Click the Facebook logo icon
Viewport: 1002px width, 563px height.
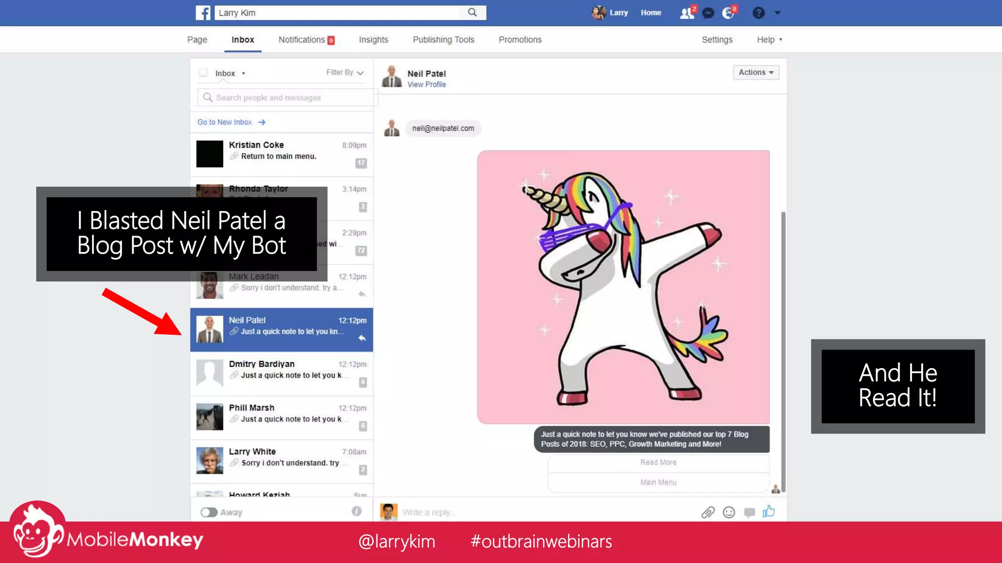click(203, 13)
